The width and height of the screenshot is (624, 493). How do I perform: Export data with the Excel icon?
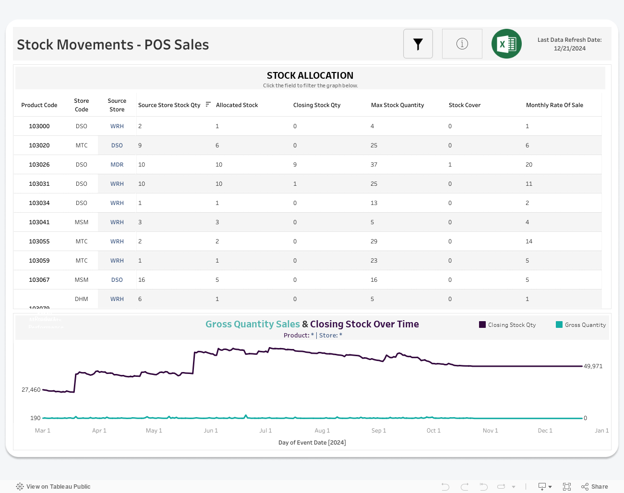coord(506,44)
